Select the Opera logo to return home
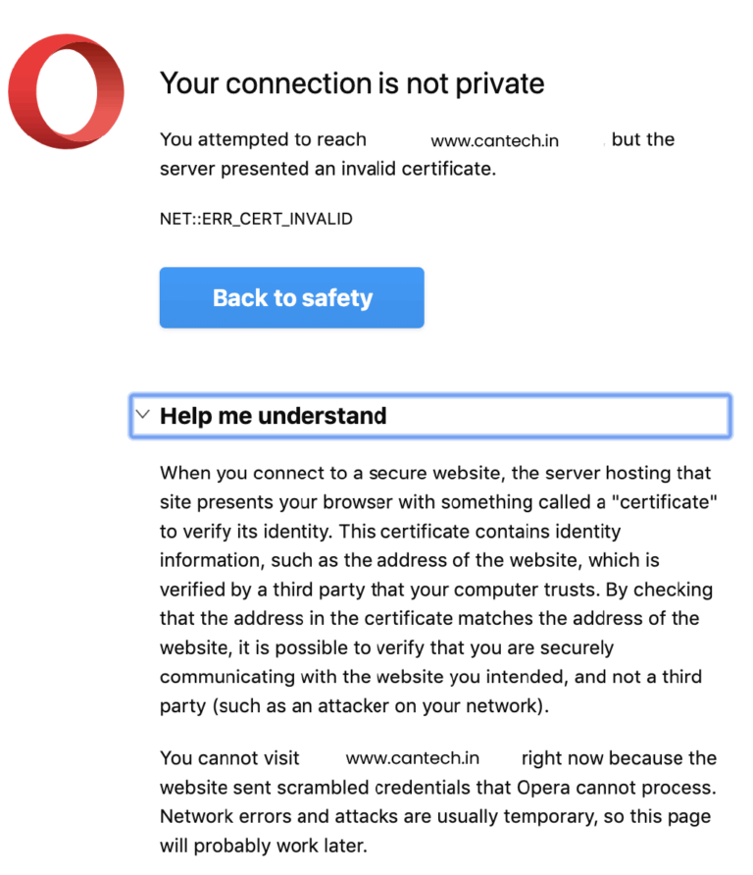The height and width of the screenshot is (875, 753). pos(67,88)
